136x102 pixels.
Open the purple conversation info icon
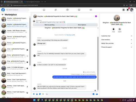[x=96, y=16]
